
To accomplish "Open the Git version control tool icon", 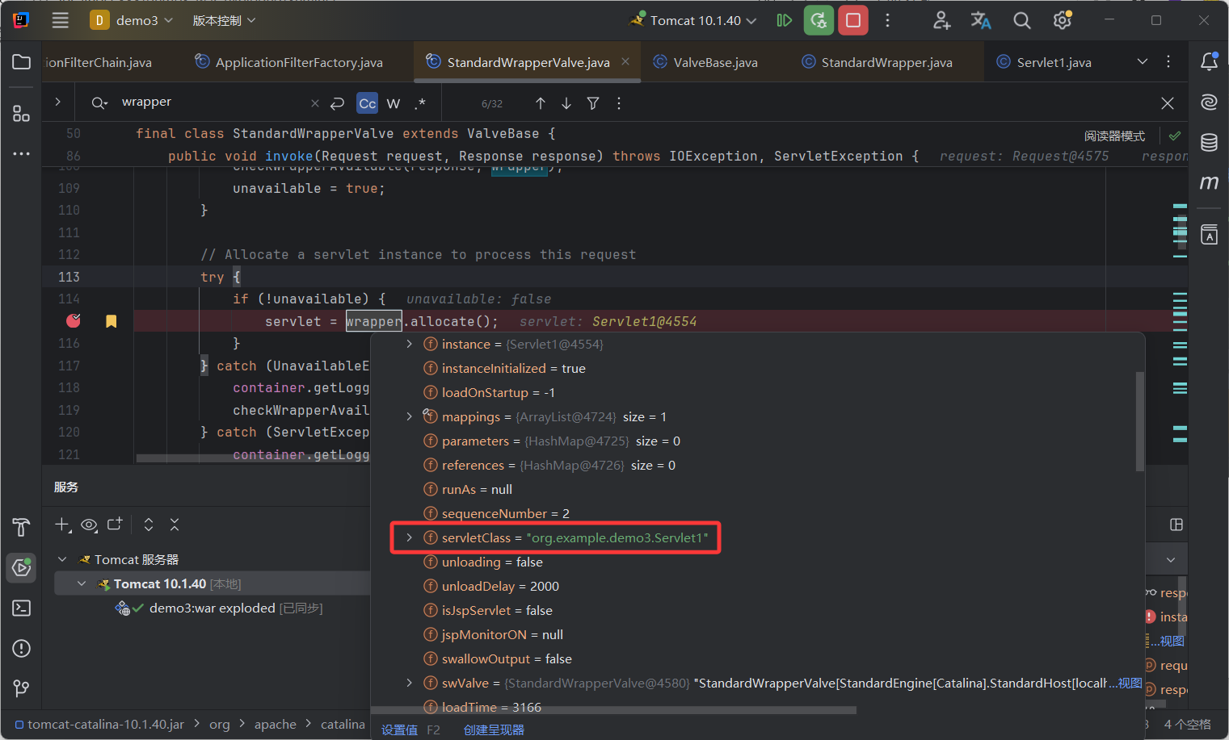I will 22,688.
